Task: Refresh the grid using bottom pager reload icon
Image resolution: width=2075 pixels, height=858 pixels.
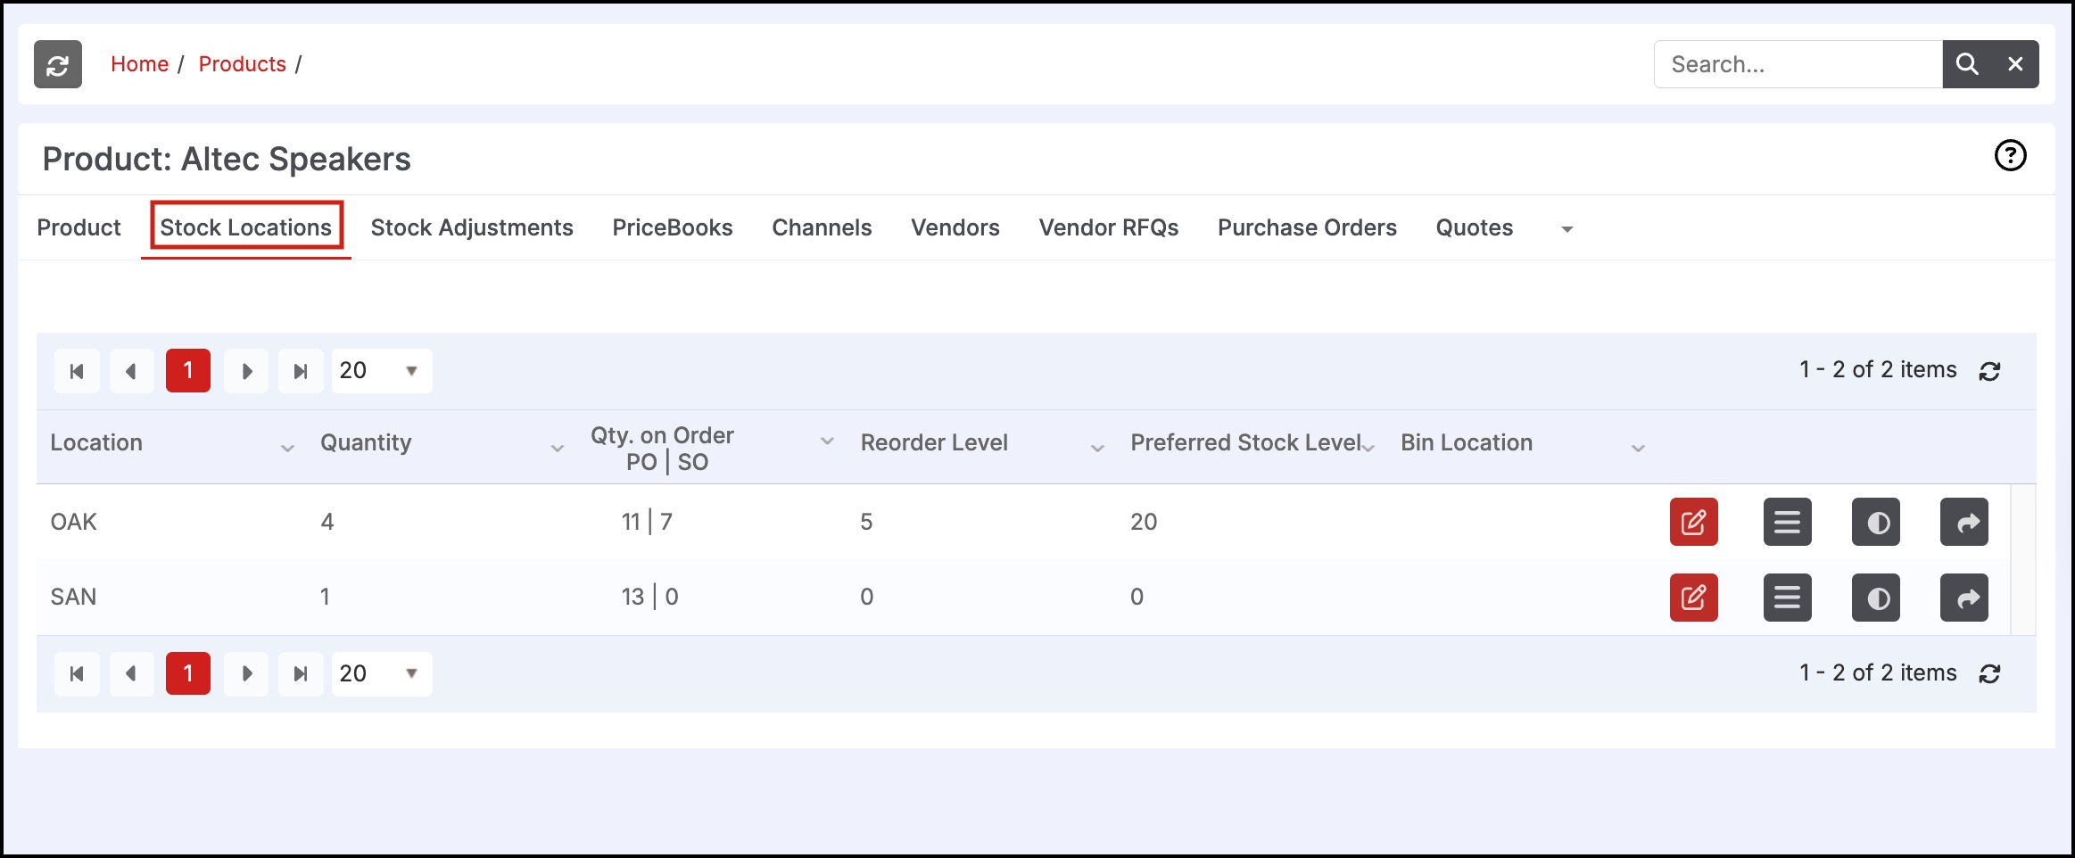Action: tap(1989, 674)
